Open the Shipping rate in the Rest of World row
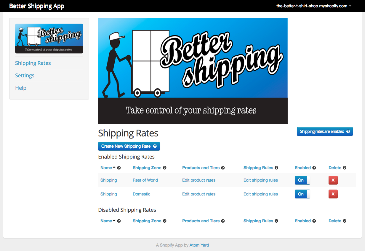This screenshot has height=251, width=365. (109, 180)
